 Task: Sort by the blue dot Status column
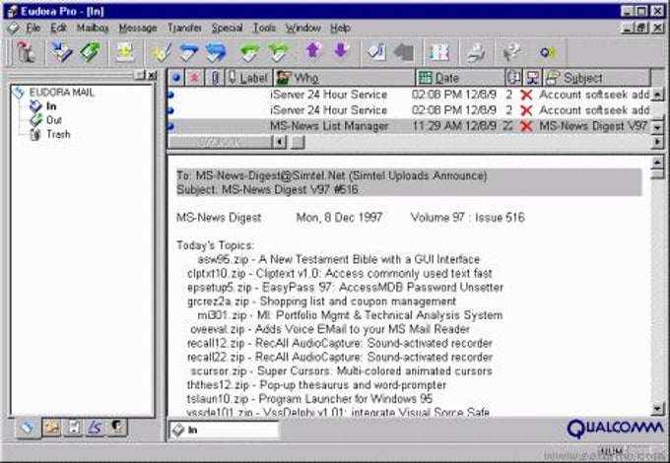[x=176, y=78]
